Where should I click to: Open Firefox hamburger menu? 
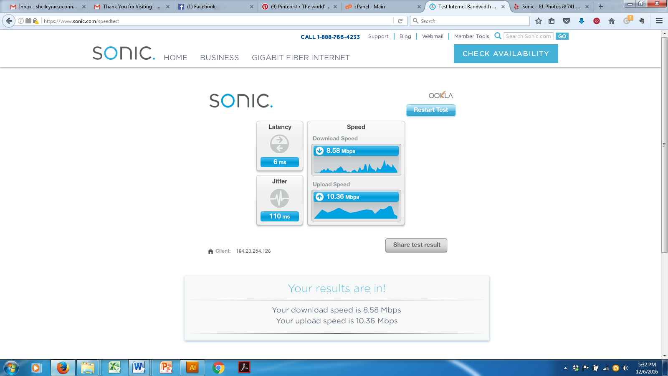(x=659, y=21)
